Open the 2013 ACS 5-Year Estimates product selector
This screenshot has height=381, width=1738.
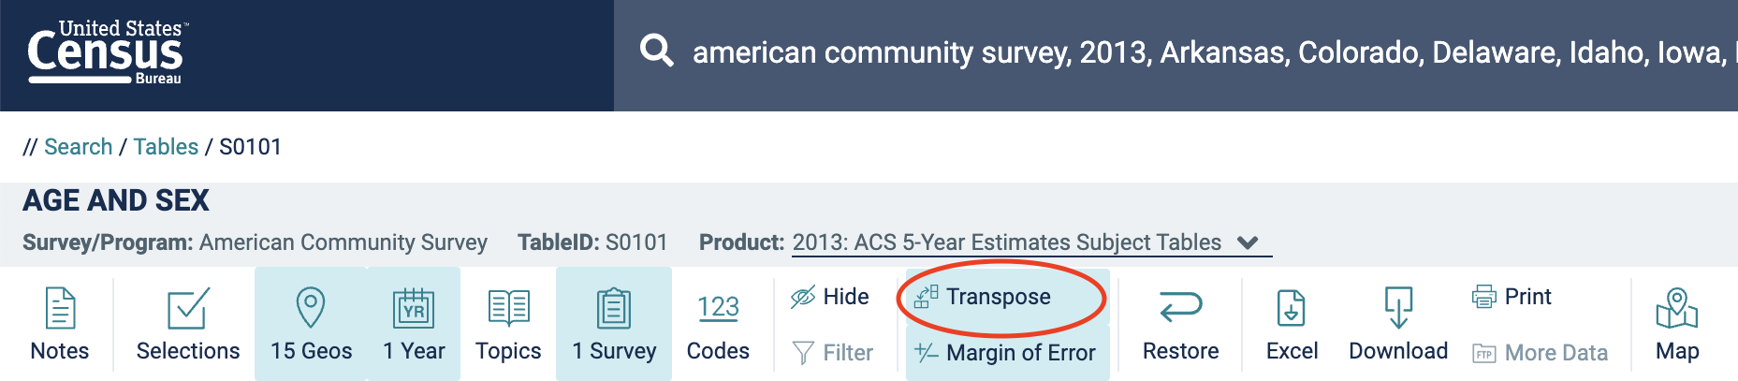point(1006,242)
